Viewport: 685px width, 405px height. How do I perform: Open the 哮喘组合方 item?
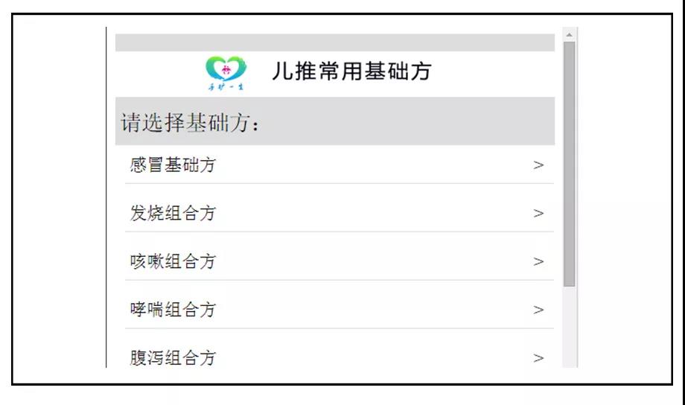tap(340, 309)
